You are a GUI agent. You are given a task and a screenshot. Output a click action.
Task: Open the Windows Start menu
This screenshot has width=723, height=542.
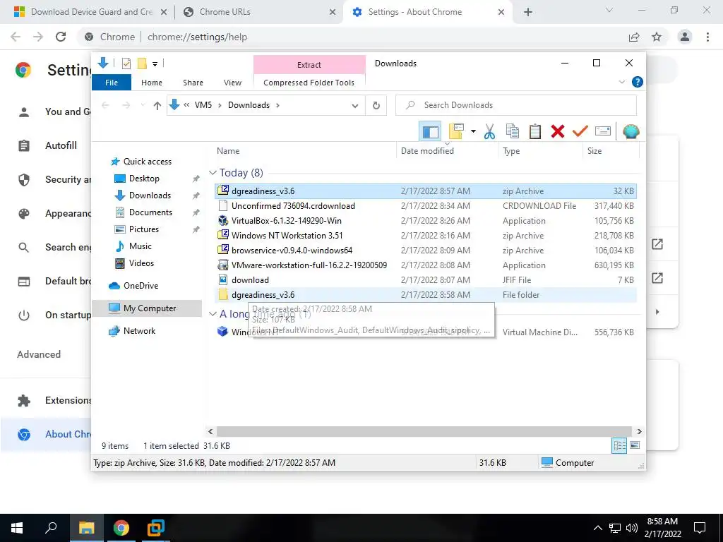point(17,528)
